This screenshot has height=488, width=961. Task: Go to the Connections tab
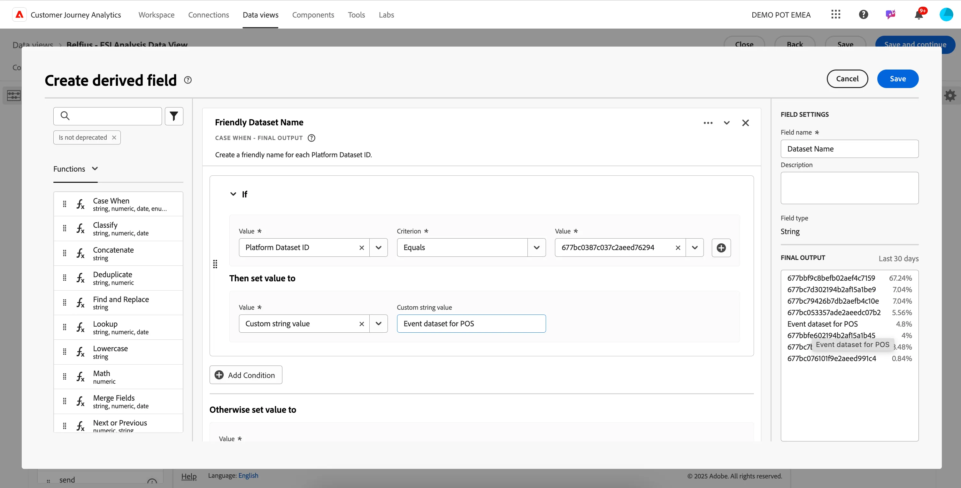tap(209, 15)
